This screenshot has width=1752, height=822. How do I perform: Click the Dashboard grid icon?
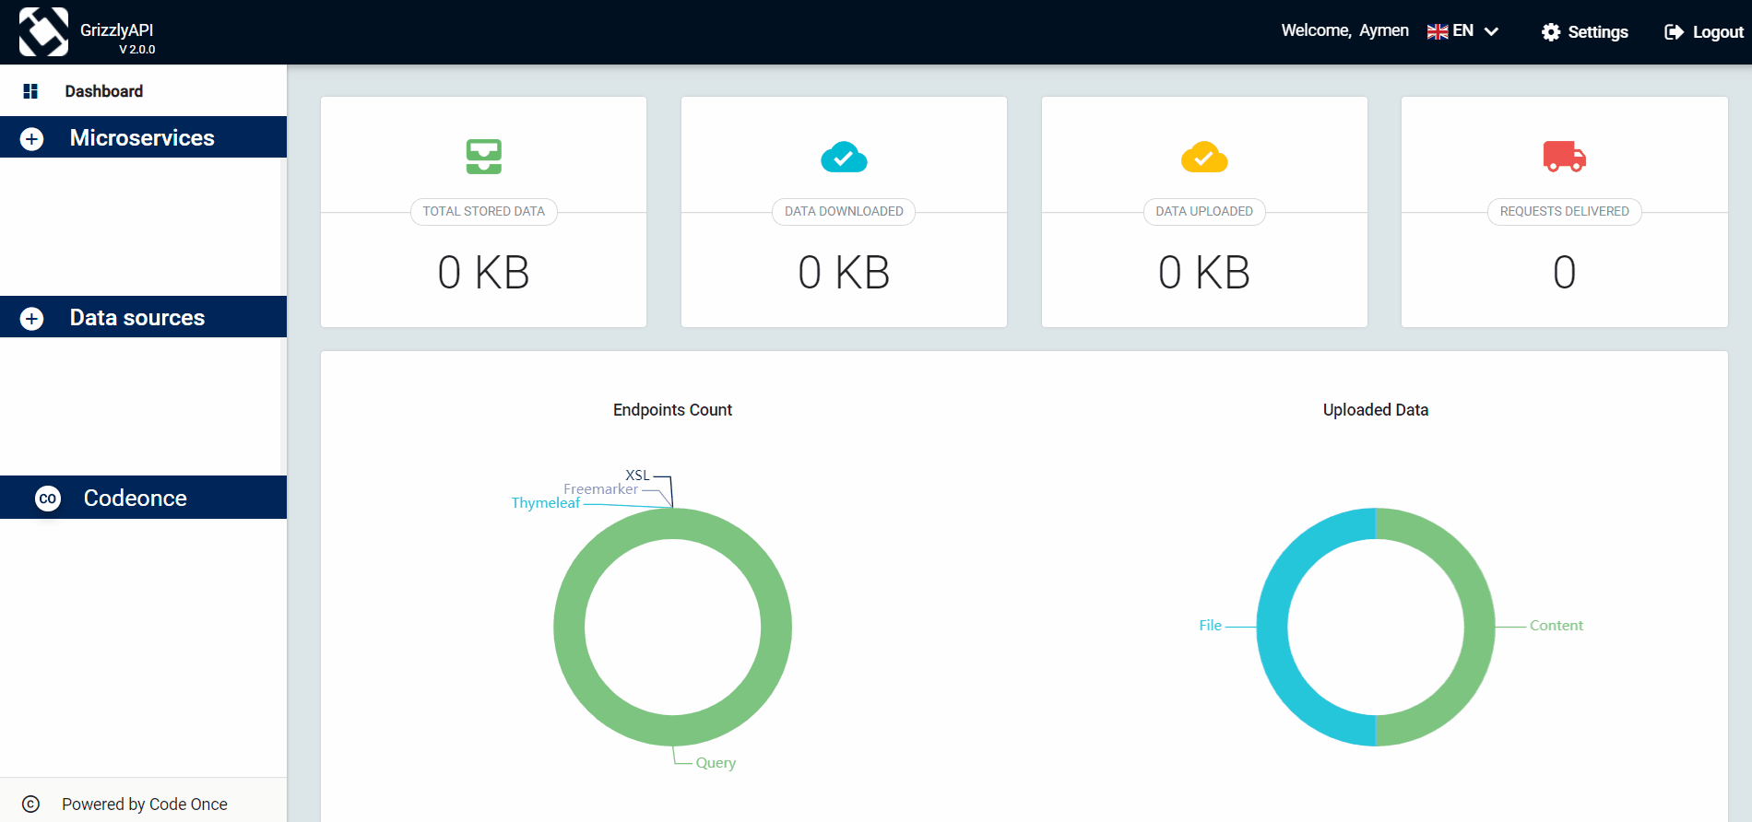30,91
